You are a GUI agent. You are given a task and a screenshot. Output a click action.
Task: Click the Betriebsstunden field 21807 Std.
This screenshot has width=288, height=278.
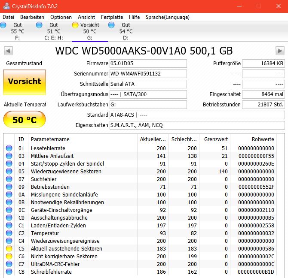point(263,104)
